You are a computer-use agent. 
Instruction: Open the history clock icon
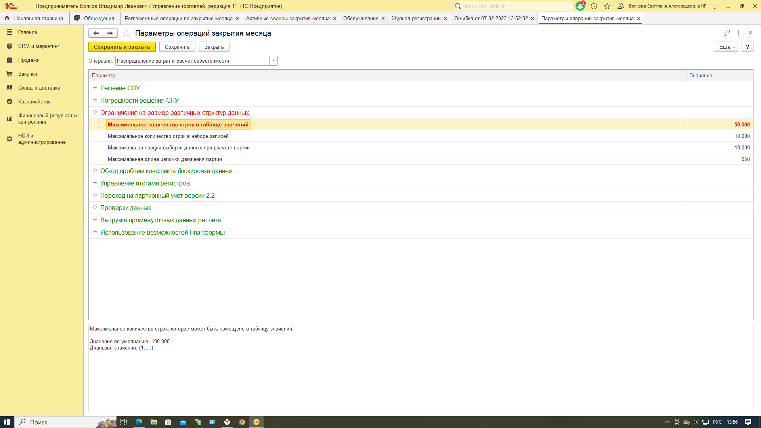[594, 6]
